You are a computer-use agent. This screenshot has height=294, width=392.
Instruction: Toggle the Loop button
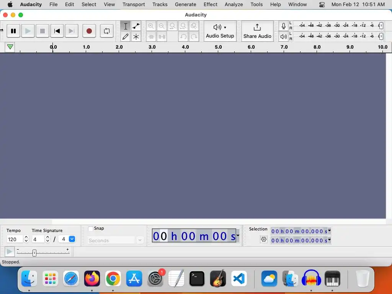click(x=107, y=31)
